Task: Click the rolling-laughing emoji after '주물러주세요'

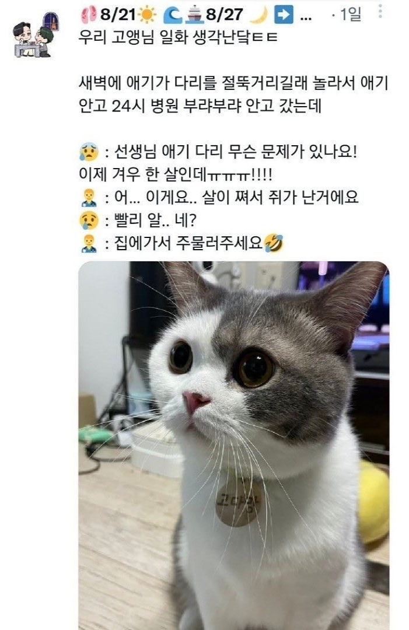Action: pos(274,243)
